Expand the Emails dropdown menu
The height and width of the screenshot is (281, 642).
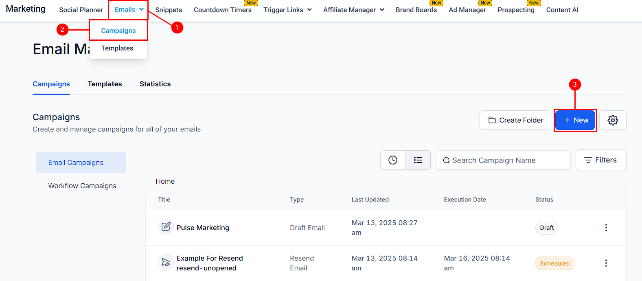tap(129, 10)
